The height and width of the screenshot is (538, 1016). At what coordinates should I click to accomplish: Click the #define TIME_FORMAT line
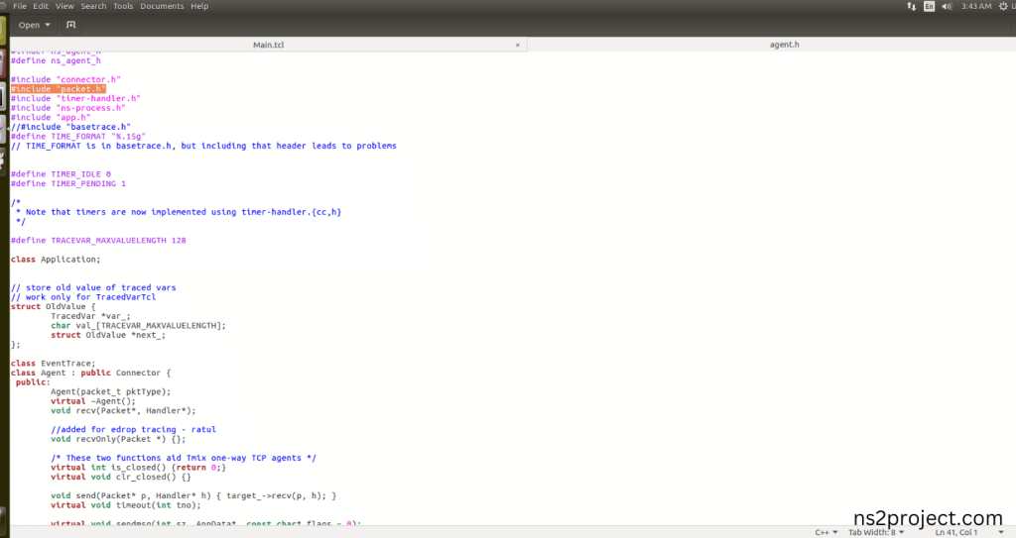pos(78,136)
